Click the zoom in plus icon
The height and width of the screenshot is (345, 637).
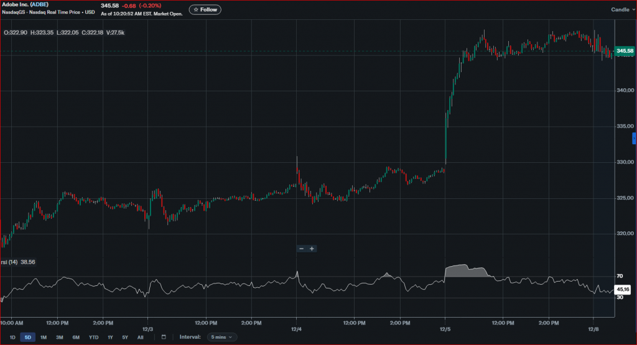[312, 249]
